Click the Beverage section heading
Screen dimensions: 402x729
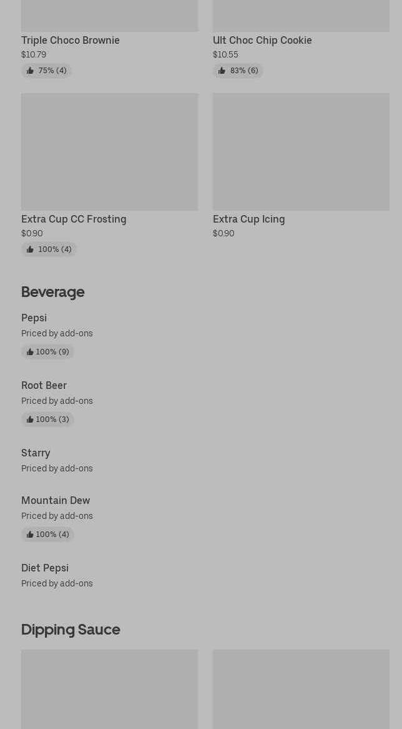[52, 292]
